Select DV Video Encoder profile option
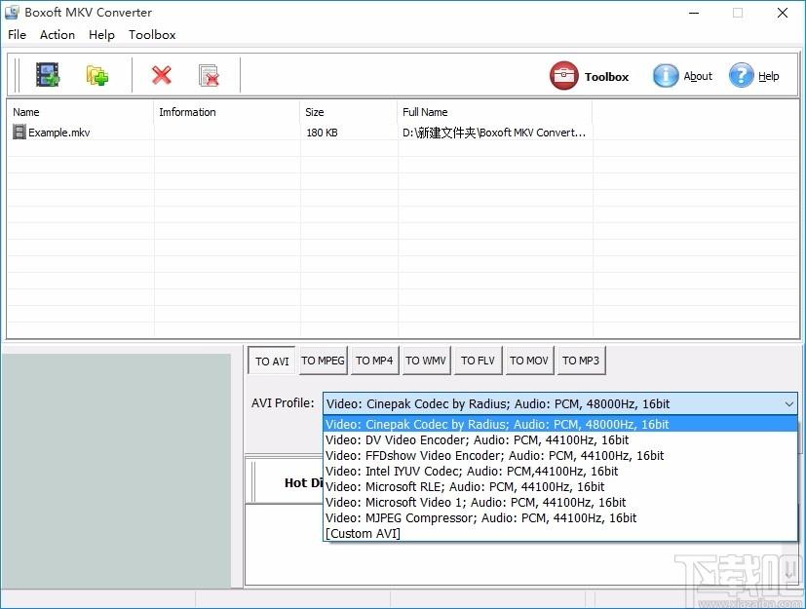The image size is (806, 609). click(560, 439)
